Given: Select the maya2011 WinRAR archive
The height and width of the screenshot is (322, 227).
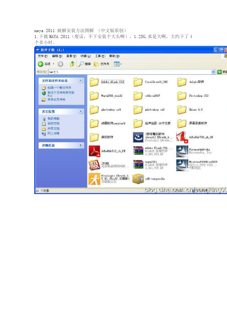Looking at the screenshot, I should coord(151,165).
